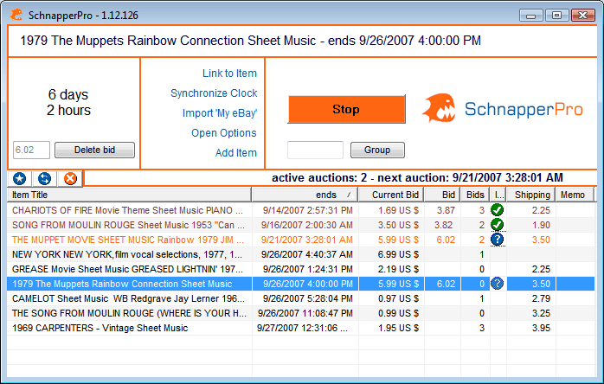Click the 6 days 2 hours countdown
The width and height of the screenshot is (604, 384).
point(68,102)
